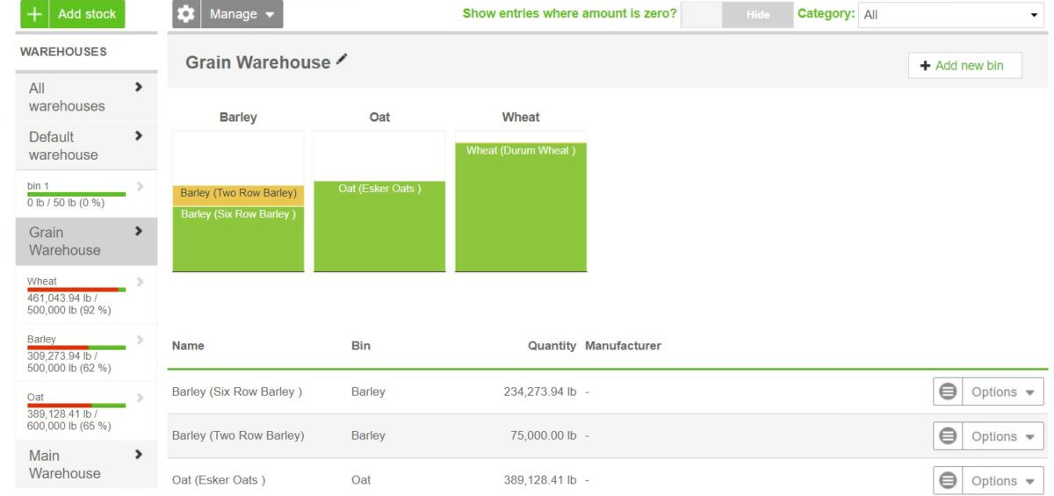Click the list icon in Two Row Barley row
1054x496 pixels.
(x=948, y=436)
